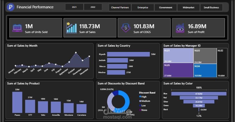The image size is (235, 122).
Task: Click the Sum of Sales by Color title
Action: pyautogui.click(x=178, y=83)
